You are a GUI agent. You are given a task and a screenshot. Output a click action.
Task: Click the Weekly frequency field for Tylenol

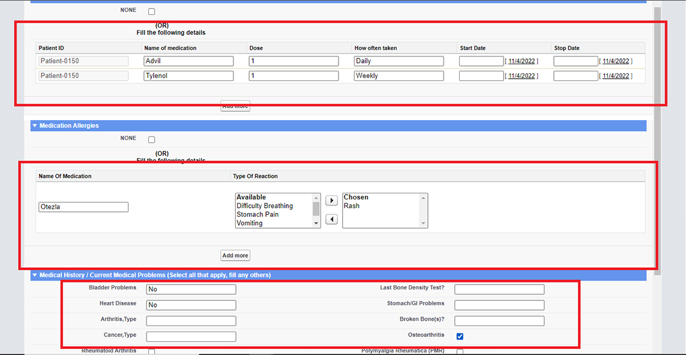[399, 76]
